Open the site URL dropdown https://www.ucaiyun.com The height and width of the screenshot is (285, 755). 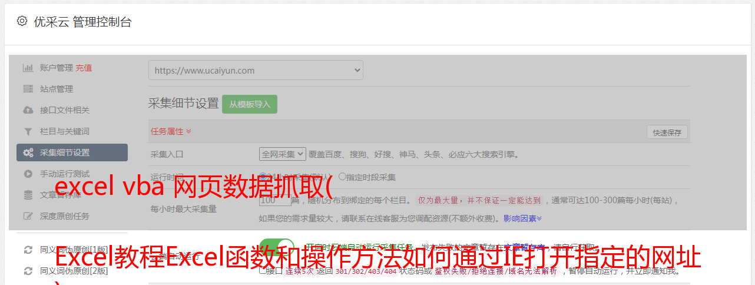[256, 70]
